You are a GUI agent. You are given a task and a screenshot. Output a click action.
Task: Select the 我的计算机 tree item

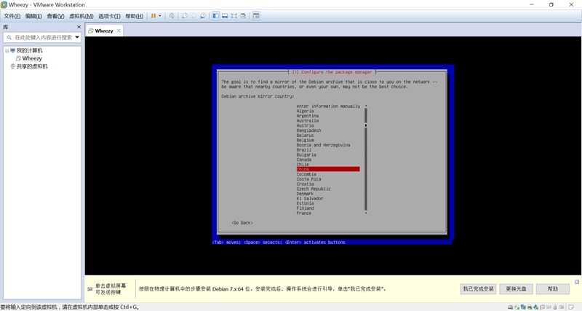pyautogui.click(x=29, y=50)
